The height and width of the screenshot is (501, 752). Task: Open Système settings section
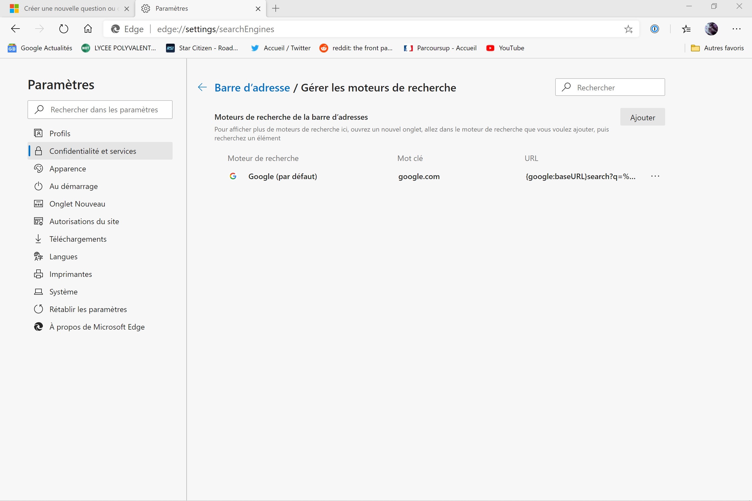[100, 291]
